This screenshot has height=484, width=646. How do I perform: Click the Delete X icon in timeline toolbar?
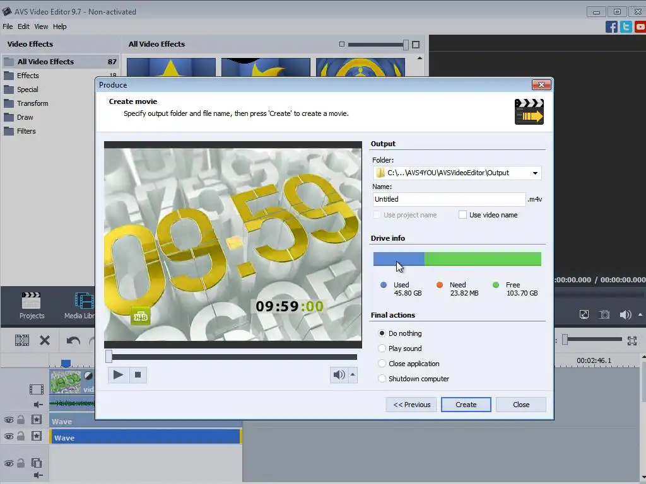point(45,340)
